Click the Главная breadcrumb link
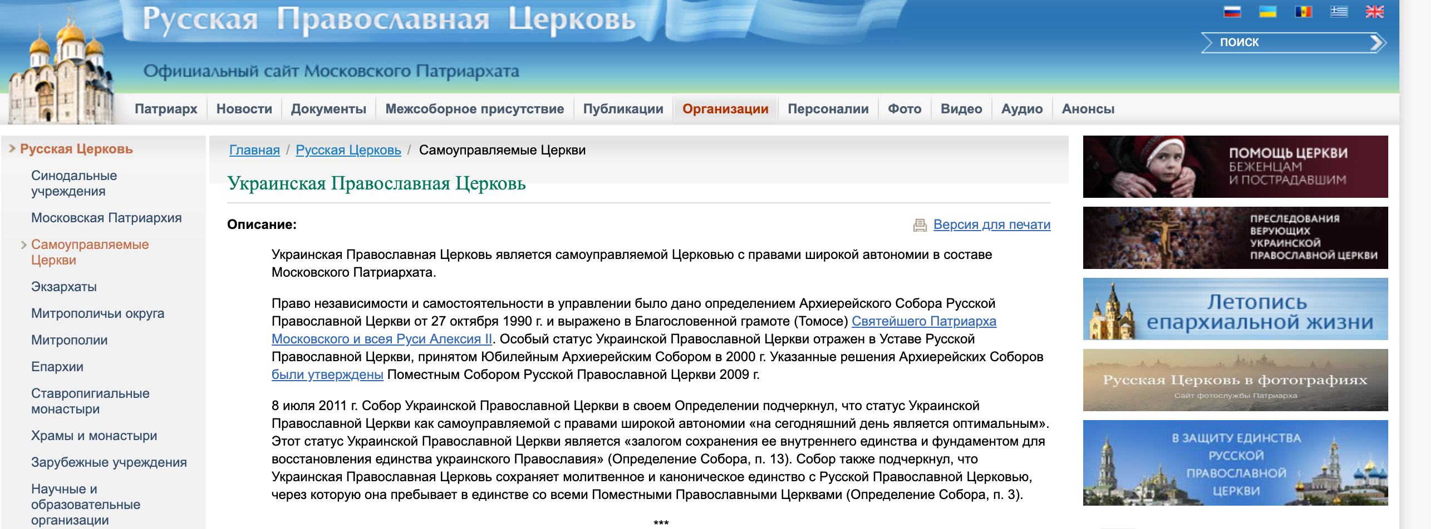Screen dimensions: 1435x529 click(254, 150)
